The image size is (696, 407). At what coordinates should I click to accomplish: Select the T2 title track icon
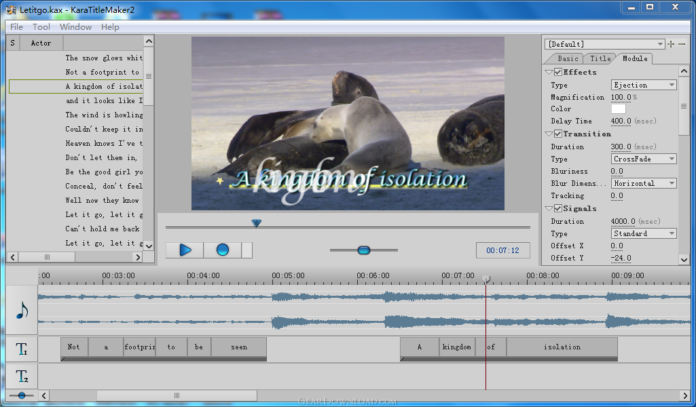(22, 376)
